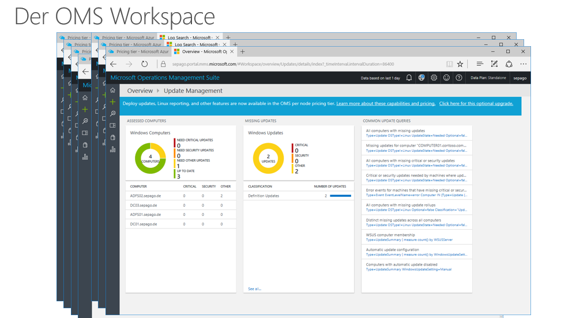Click the green plus icon in sidebar
Image resolution: width=561 pixels, height=318 pixels.
click(x=112, y=102)
